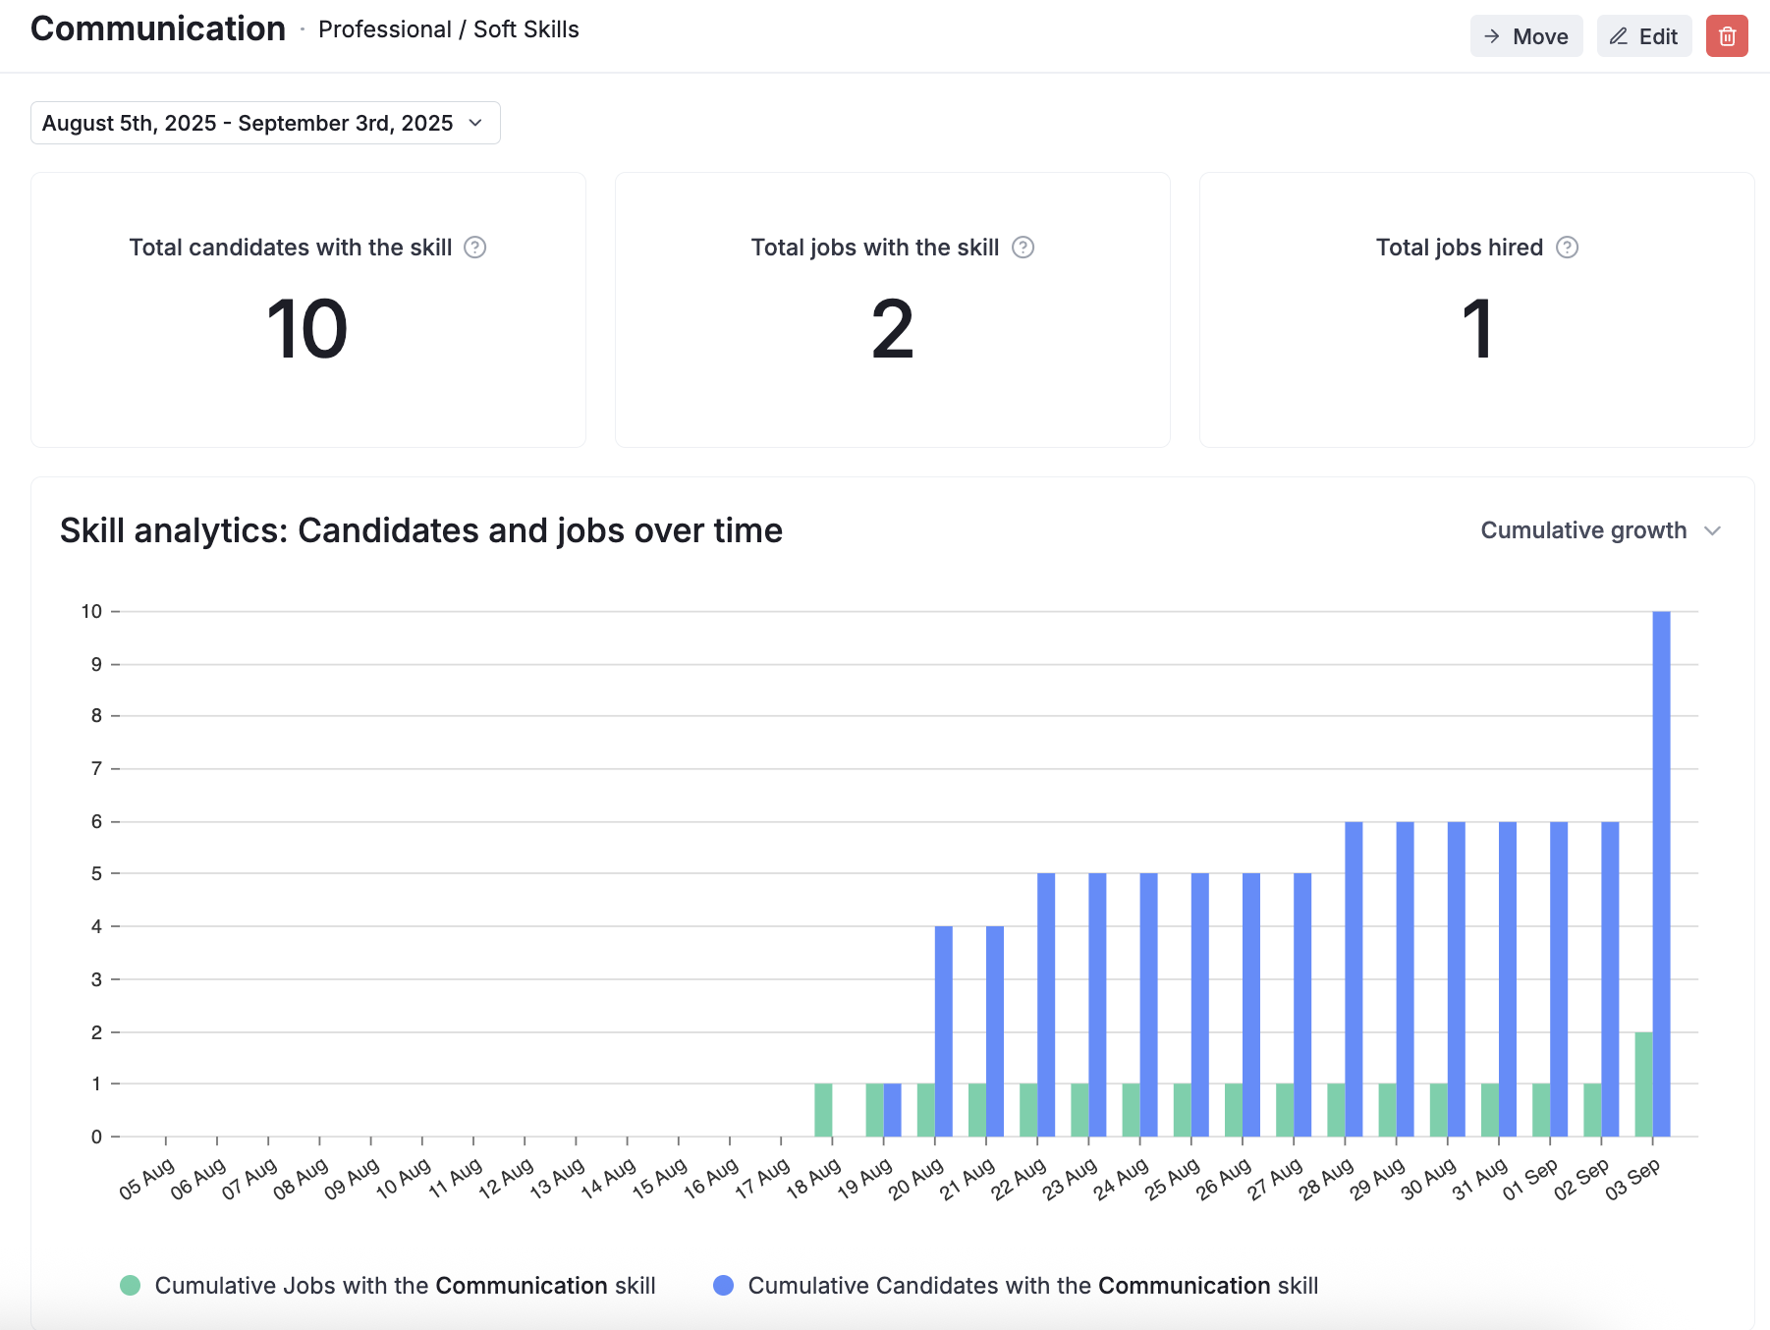
Task: Click the Professional / Soft Skills breadcrumb
Action: pyautogui.click(x=448, y=29)
